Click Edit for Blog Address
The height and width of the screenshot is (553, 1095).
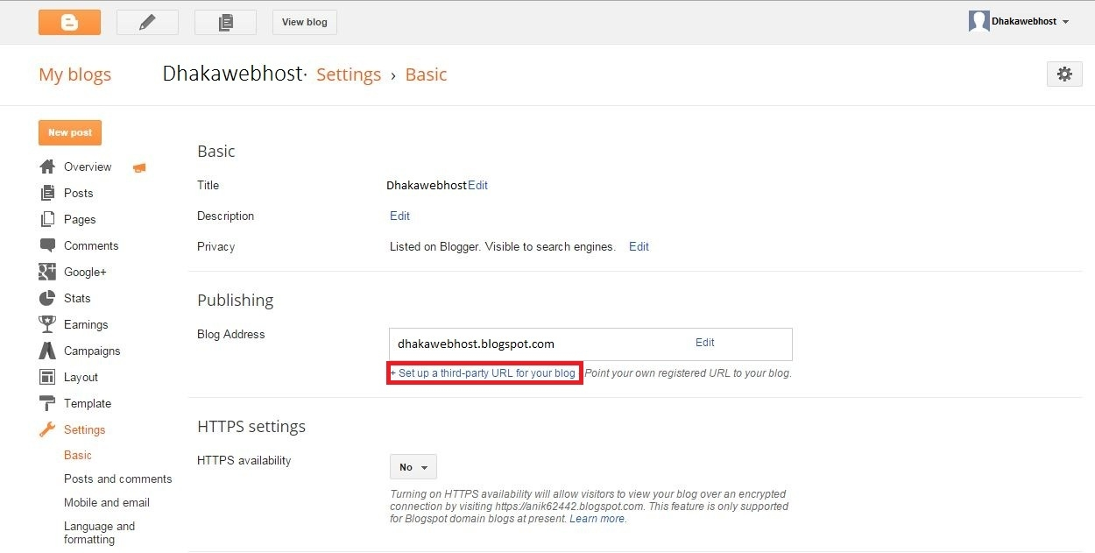tap(705, 343)
